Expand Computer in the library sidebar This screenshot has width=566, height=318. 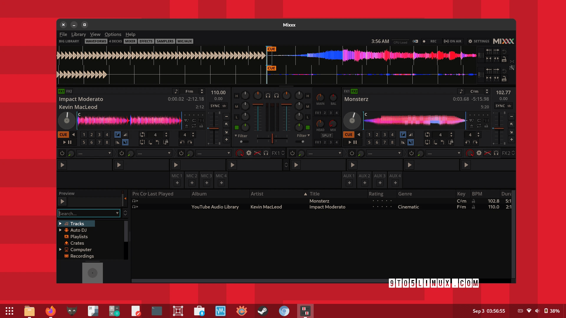(x=61, y=249)
